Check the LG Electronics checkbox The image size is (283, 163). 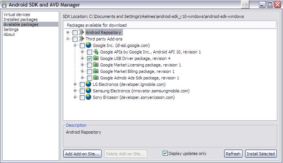tap(82, 84)
